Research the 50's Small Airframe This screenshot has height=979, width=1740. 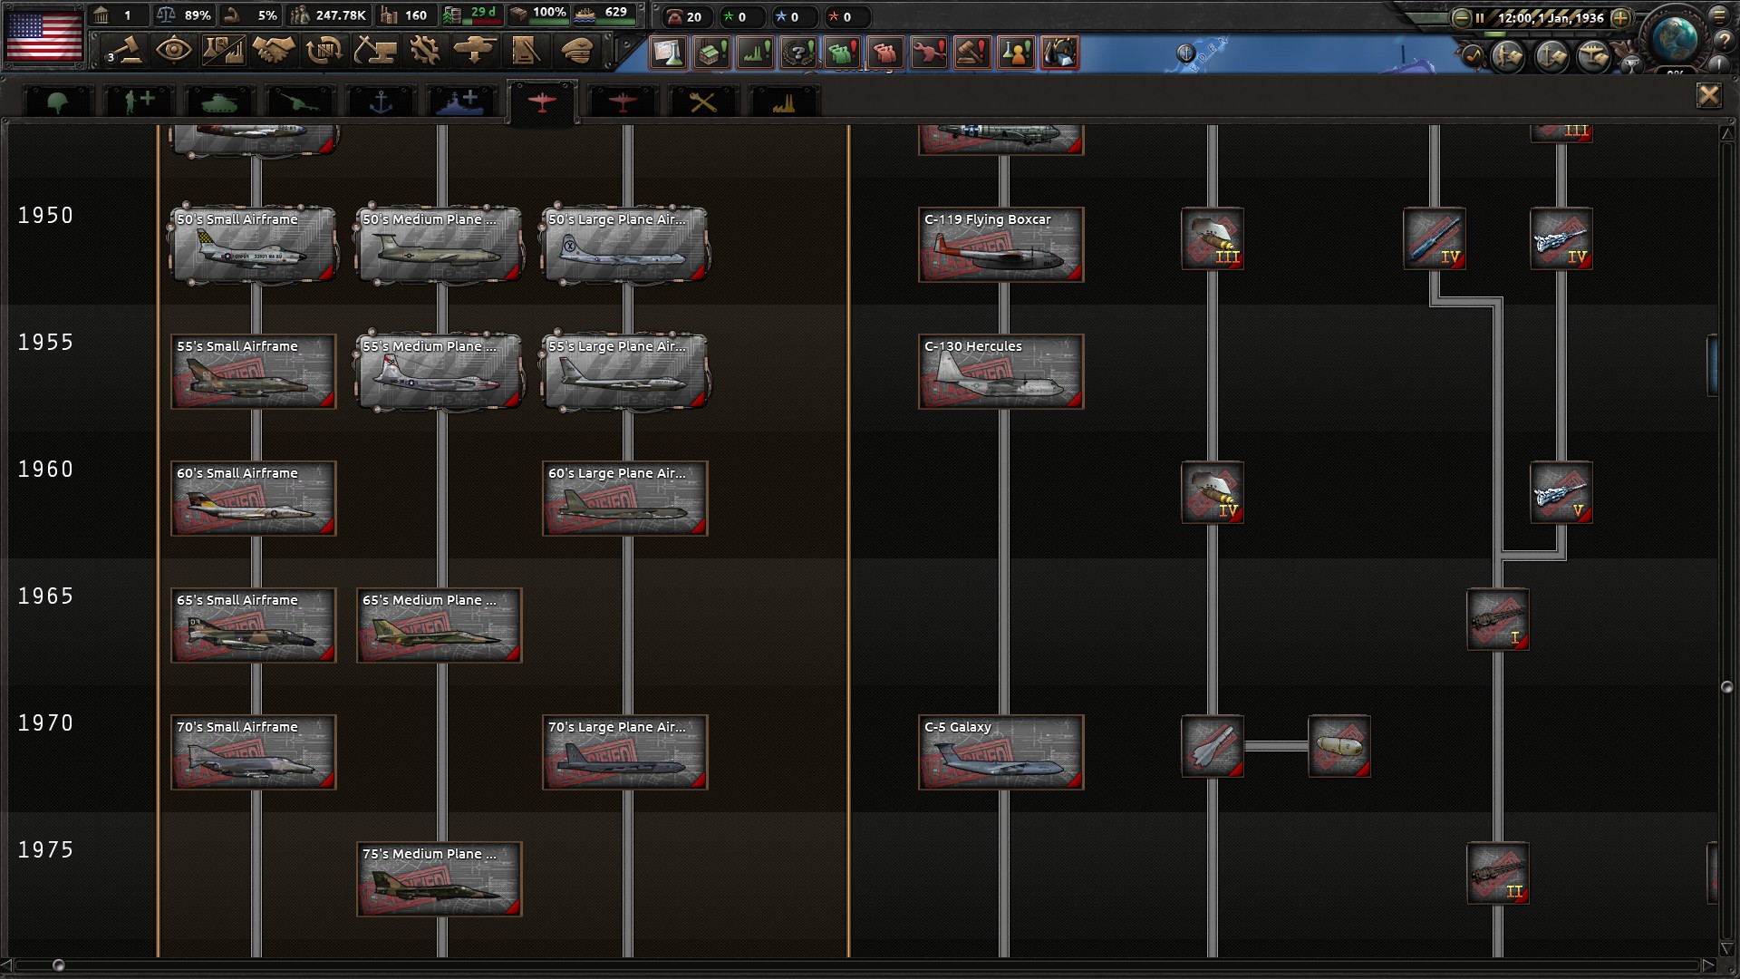[253, 245]
